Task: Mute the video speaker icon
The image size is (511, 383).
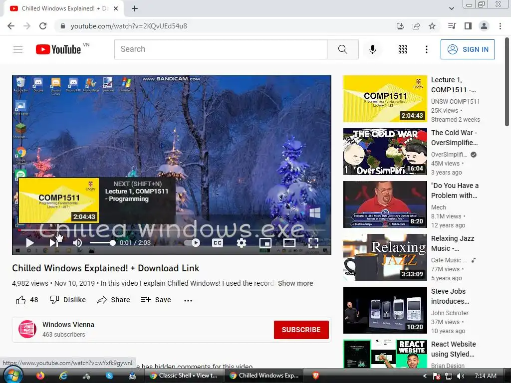Action: [x=77, y=243]
